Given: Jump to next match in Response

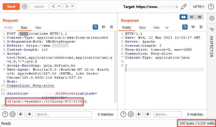Looking at the screenshot, I should click(x=147, y=114).
